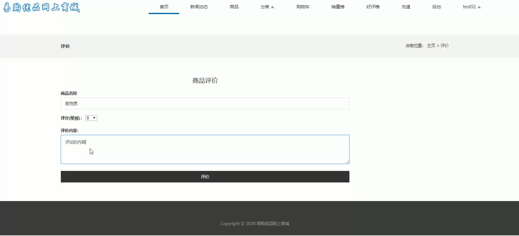Image resolution: width=519 pixels, height=236 pixels.
Task: Focus the 评价内容 text area
Action: pos(205,149)
